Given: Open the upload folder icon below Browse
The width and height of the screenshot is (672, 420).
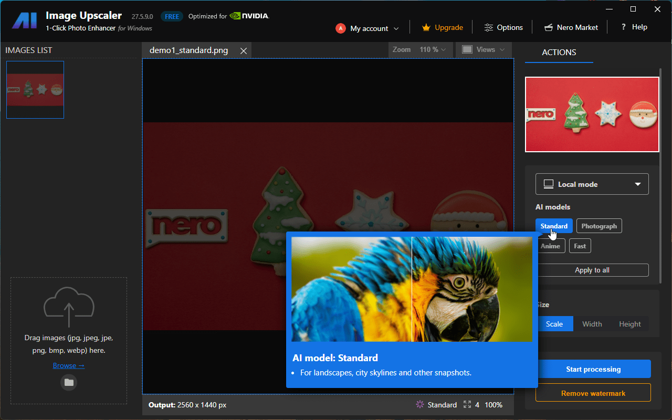Looking at the screenshot, I should (68, 382).
